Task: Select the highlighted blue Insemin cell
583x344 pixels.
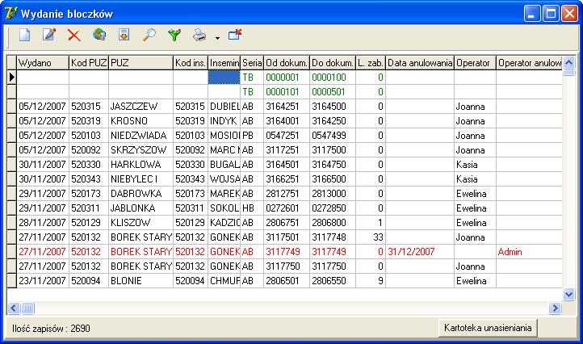Action: tap(224, 77)
